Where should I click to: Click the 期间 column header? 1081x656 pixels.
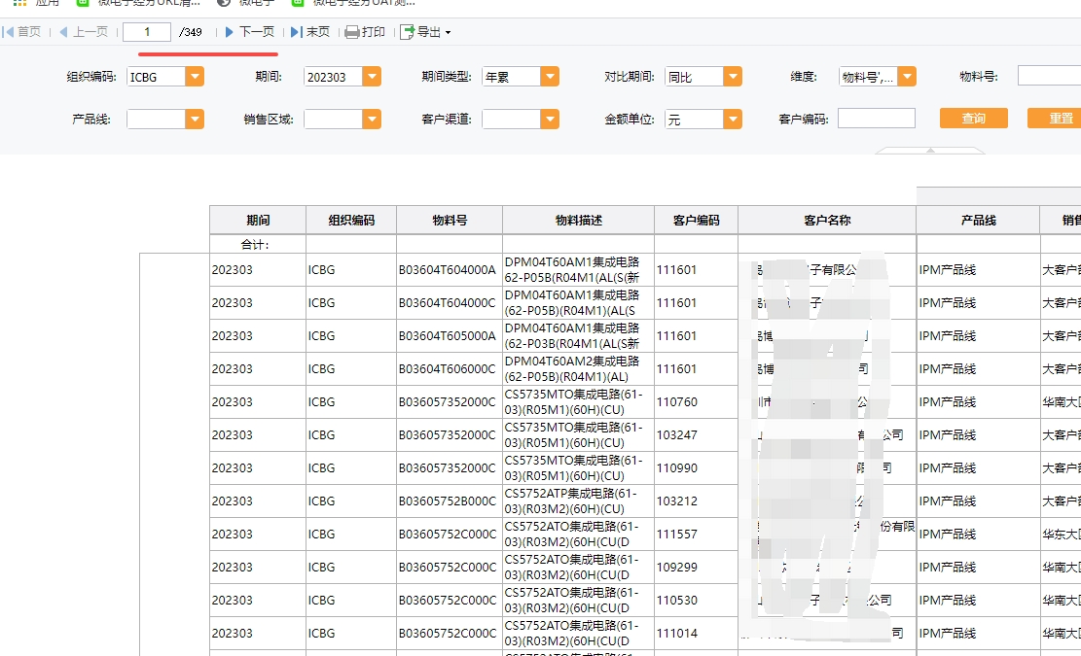point(258,221)
